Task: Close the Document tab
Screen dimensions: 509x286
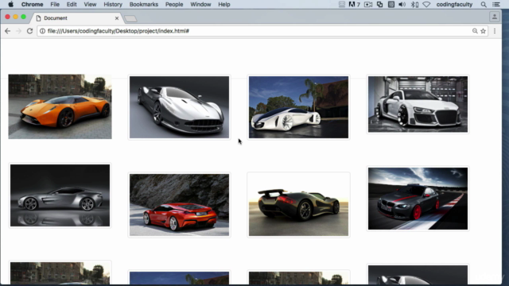Action: click(117, 18)
